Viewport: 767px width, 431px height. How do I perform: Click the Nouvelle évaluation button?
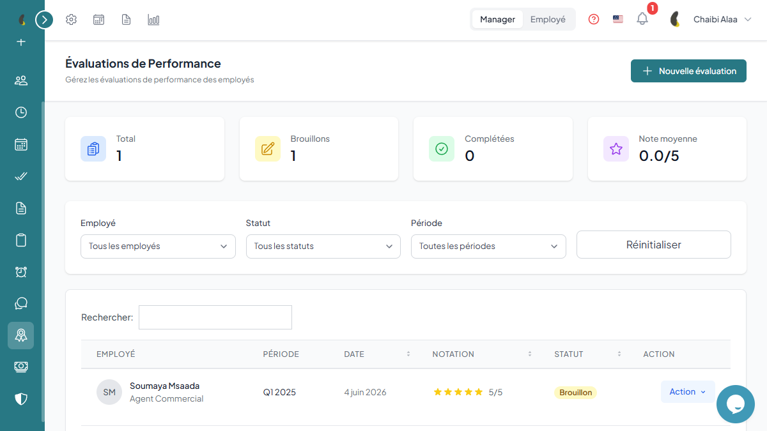[x=688, y=71]
